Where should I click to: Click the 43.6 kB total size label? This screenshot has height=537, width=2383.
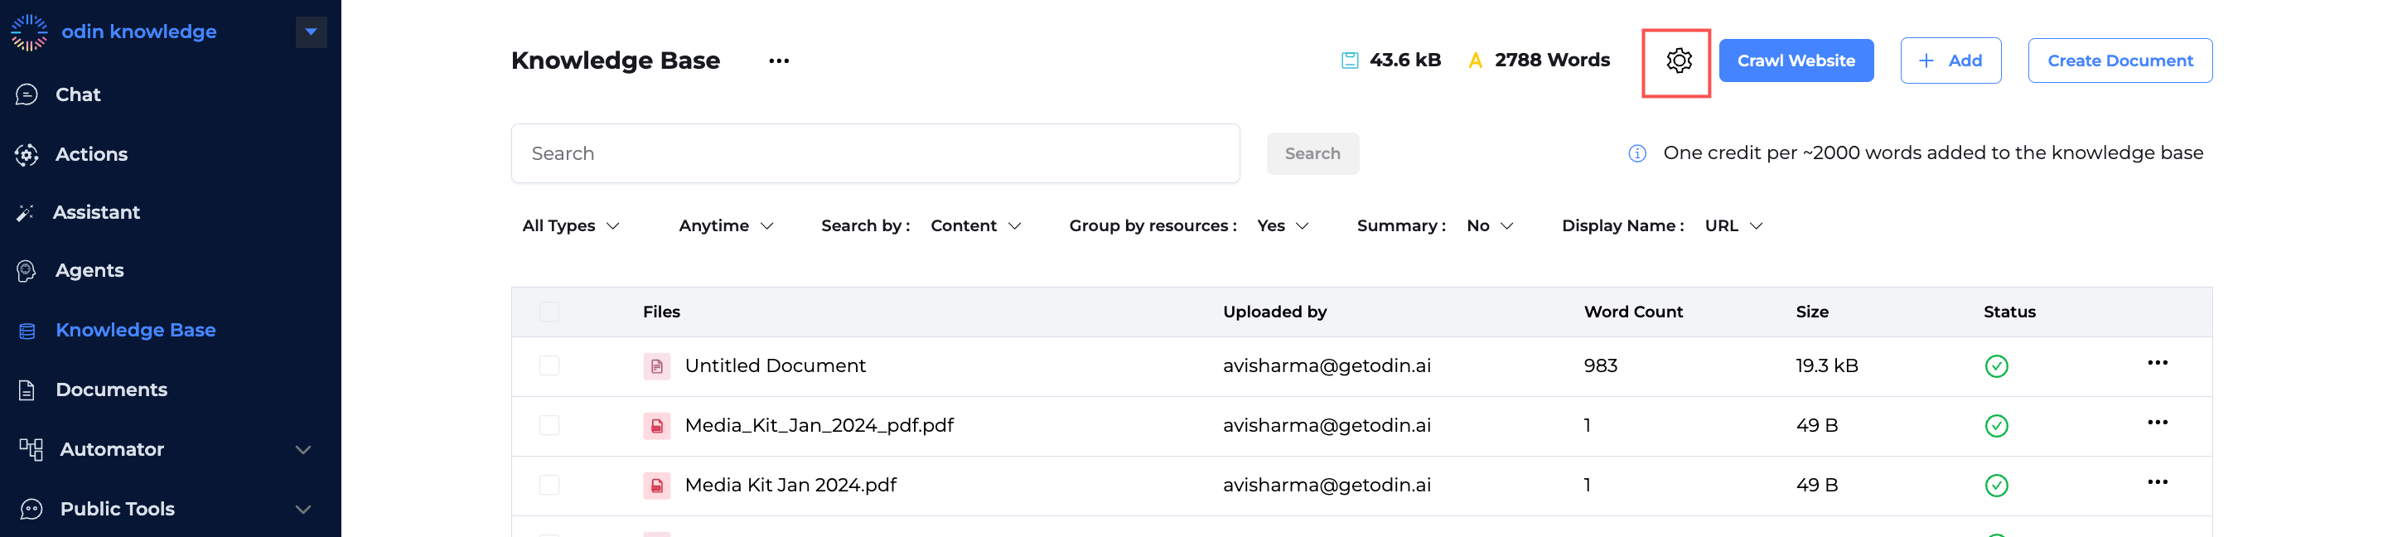[1404, 61]
